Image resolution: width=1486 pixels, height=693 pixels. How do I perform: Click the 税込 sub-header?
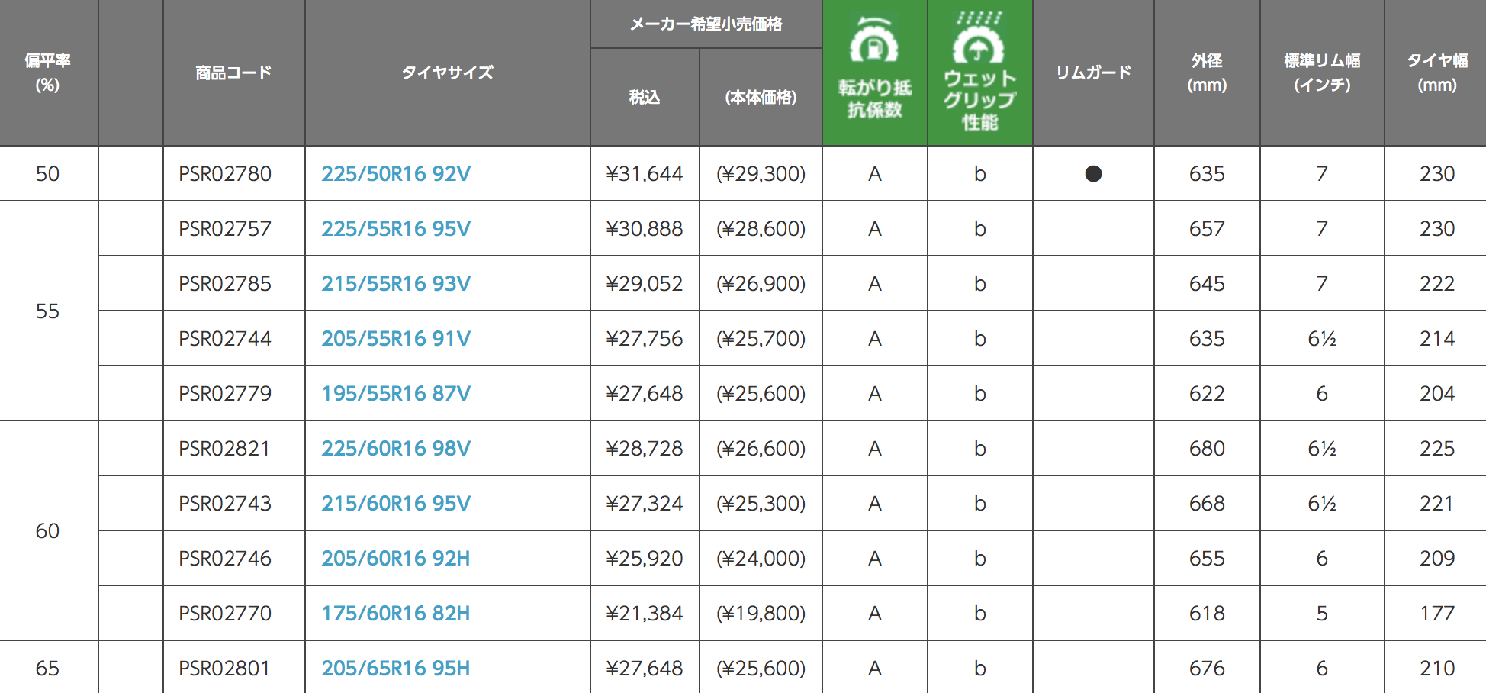tap(645, 97)
